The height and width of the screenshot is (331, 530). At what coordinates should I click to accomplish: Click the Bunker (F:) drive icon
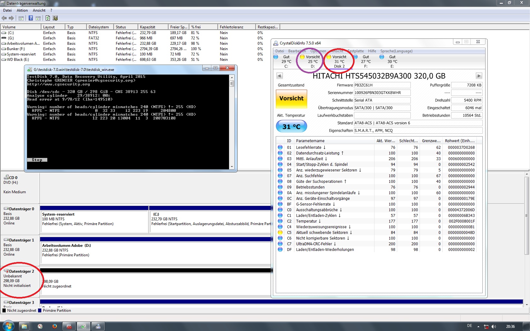point(4,49)
